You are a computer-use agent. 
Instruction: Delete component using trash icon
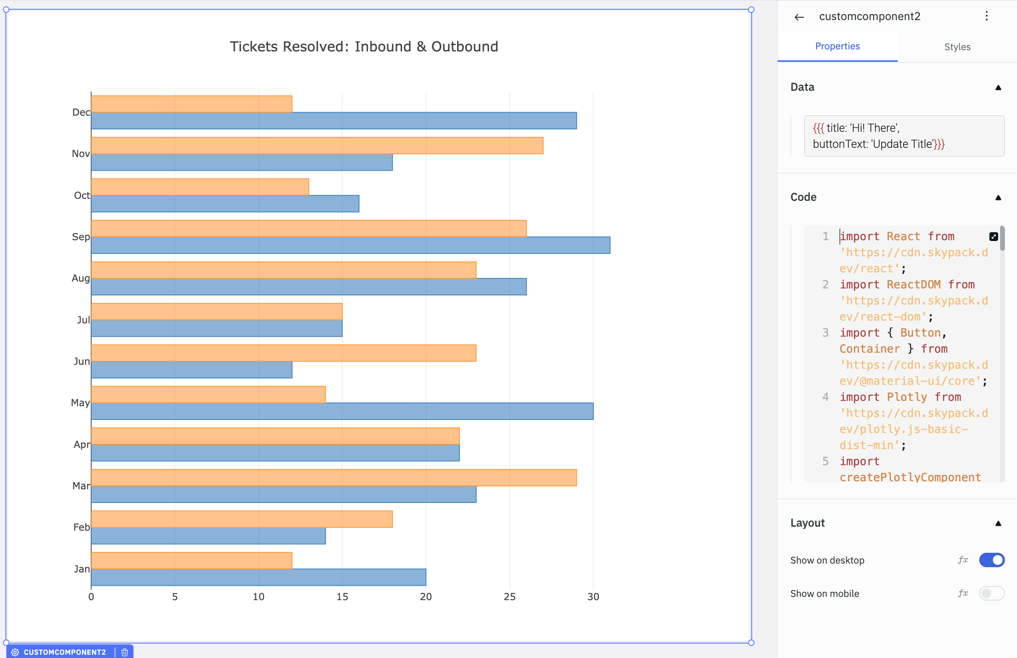point(125,652)
